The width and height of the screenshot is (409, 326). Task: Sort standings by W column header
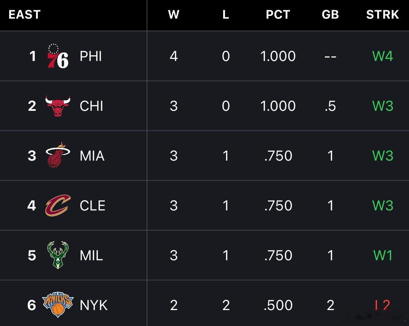click(173, 15)
